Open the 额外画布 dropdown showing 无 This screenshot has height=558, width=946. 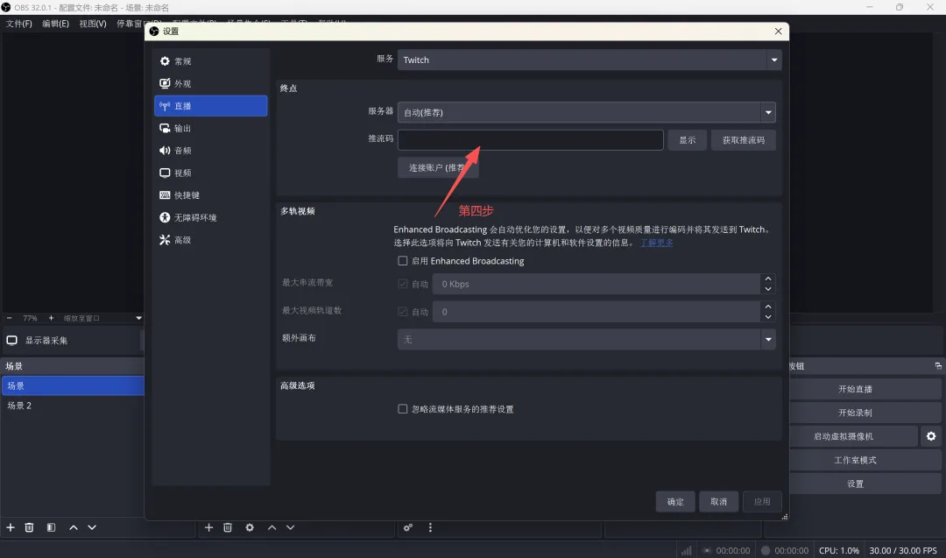586,340
